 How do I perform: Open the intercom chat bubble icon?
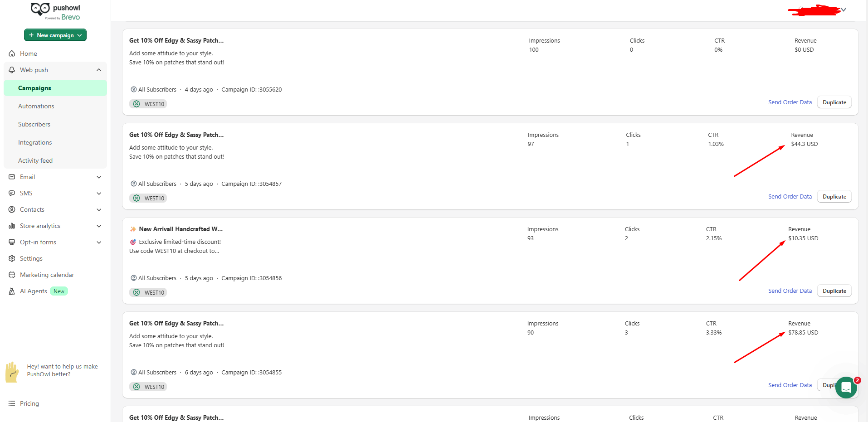[846, 388]
